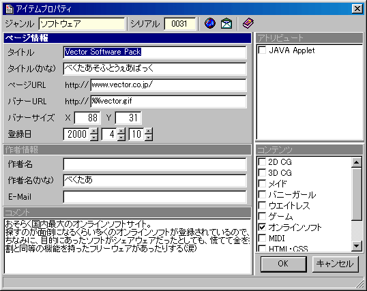Viewport: 367px width, 291px height.
Task: Close the アイテムプロパティ dialog
Action: tap(357, 9)
